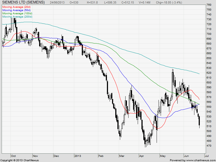Click the Jul label on time axis
This screenshot has height=162, width=216.
[207, 156]
